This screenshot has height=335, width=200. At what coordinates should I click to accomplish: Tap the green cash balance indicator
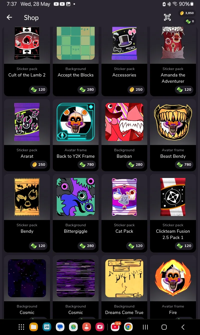click(x=190, y=21)
